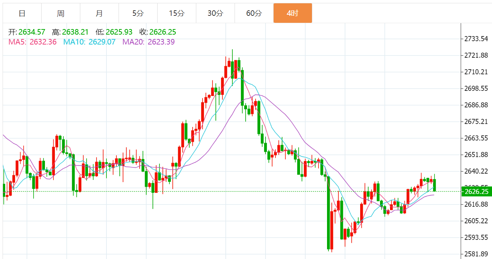This screenshot has height=259, width=492.
Task: Click the 2616.88 price axis label
Action: [x=476, y=205]
